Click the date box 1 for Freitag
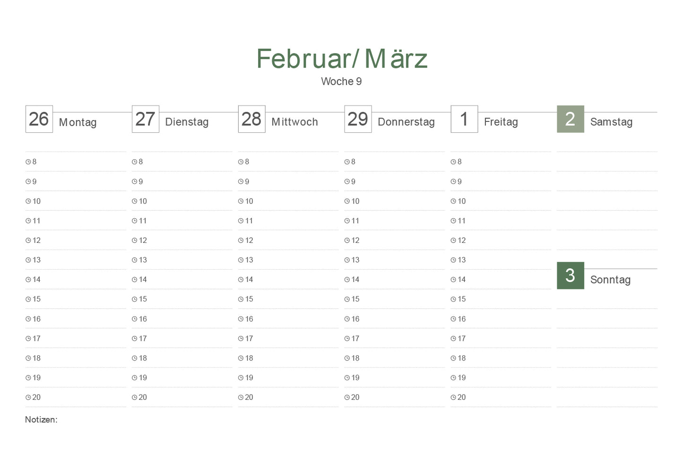This screenshot has height=453, width=683. (x=464, y=119)
